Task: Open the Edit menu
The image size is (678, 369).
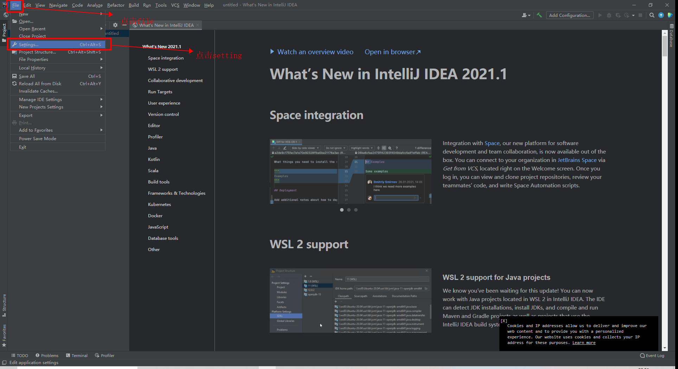Action: (x=27, y=5)
